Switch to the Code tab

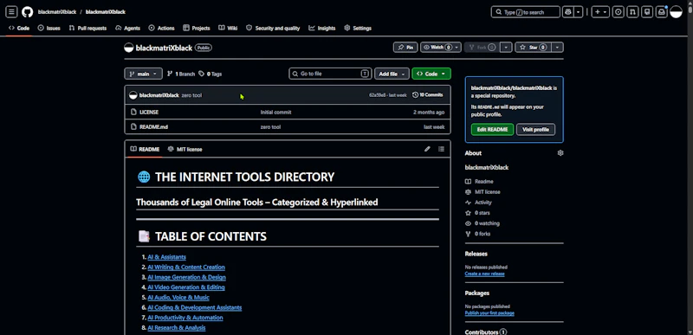pos(18,28)
